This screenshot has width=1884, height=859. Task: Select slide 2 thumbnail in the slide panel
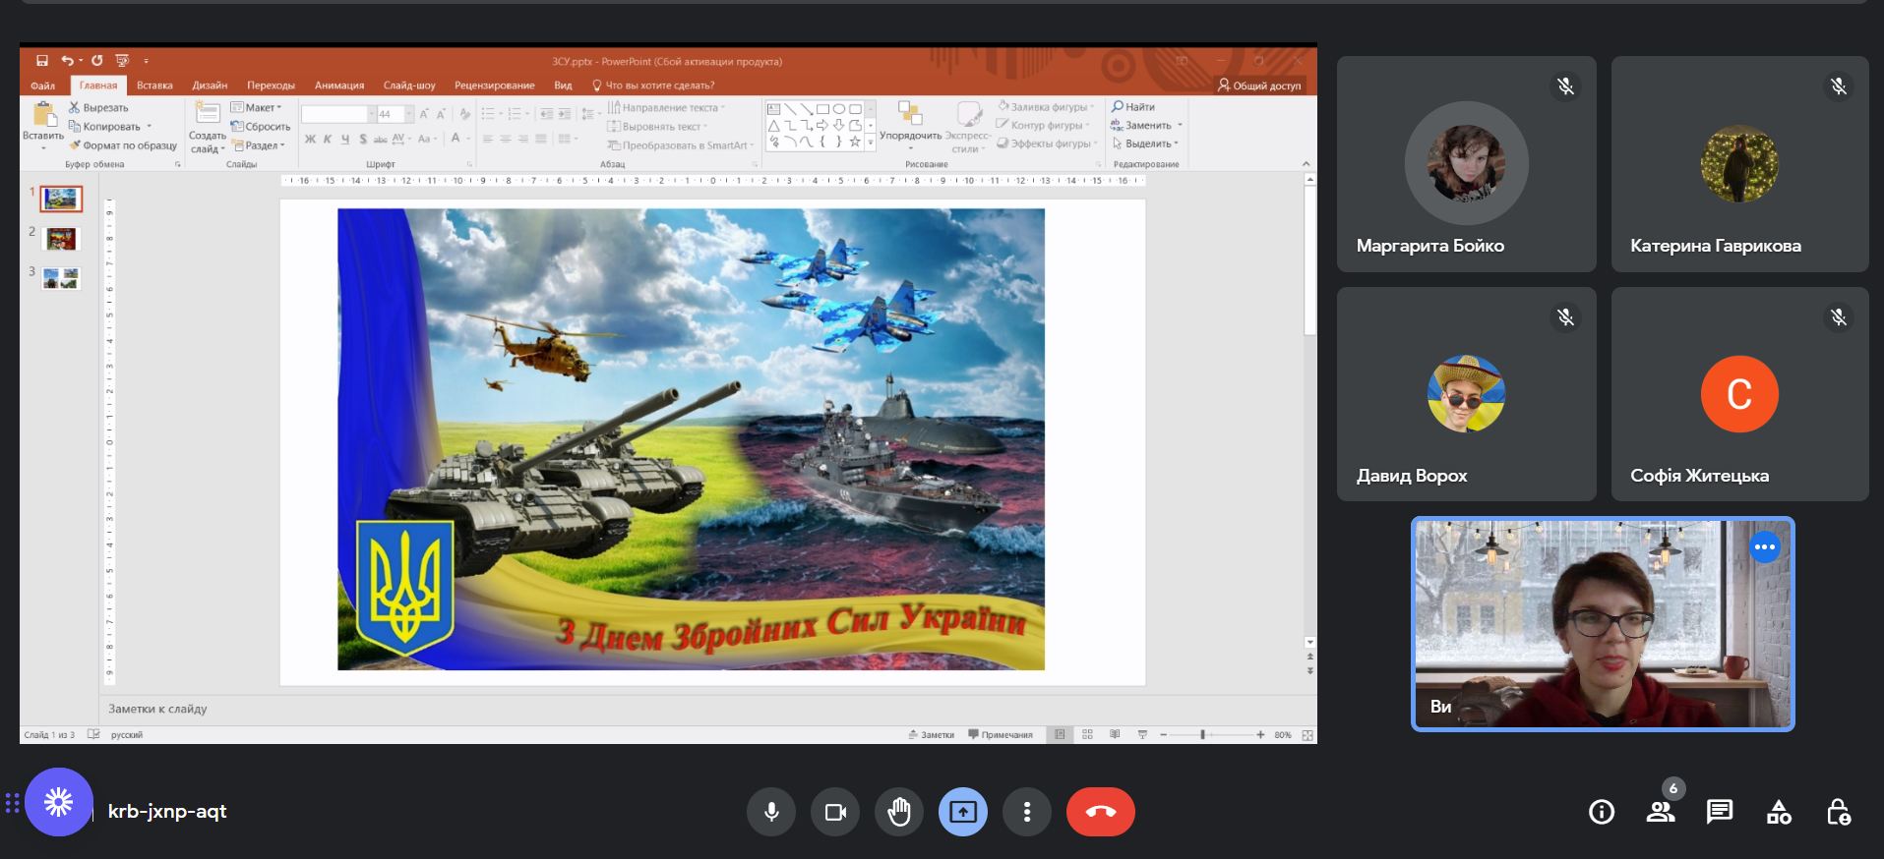click(61, 239)
